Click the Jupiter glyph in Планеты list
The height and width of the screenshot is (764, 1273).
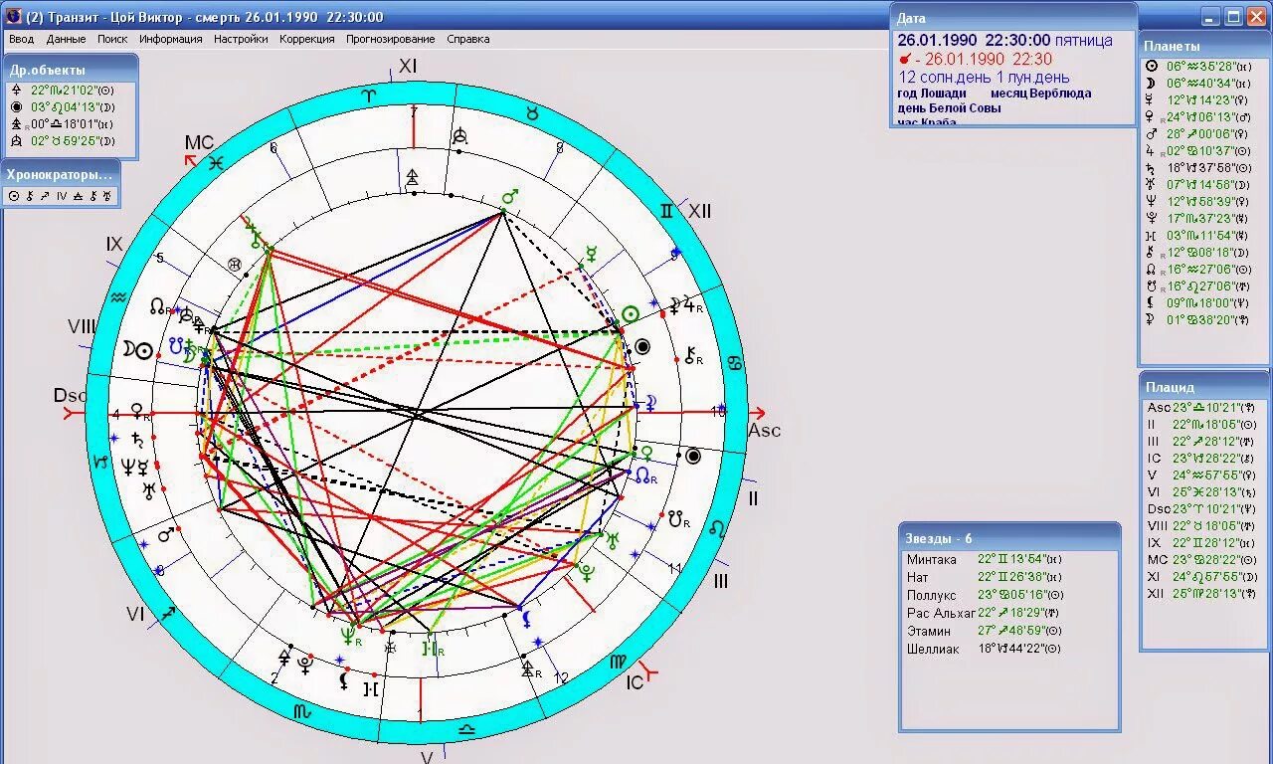pos(1152,150)
